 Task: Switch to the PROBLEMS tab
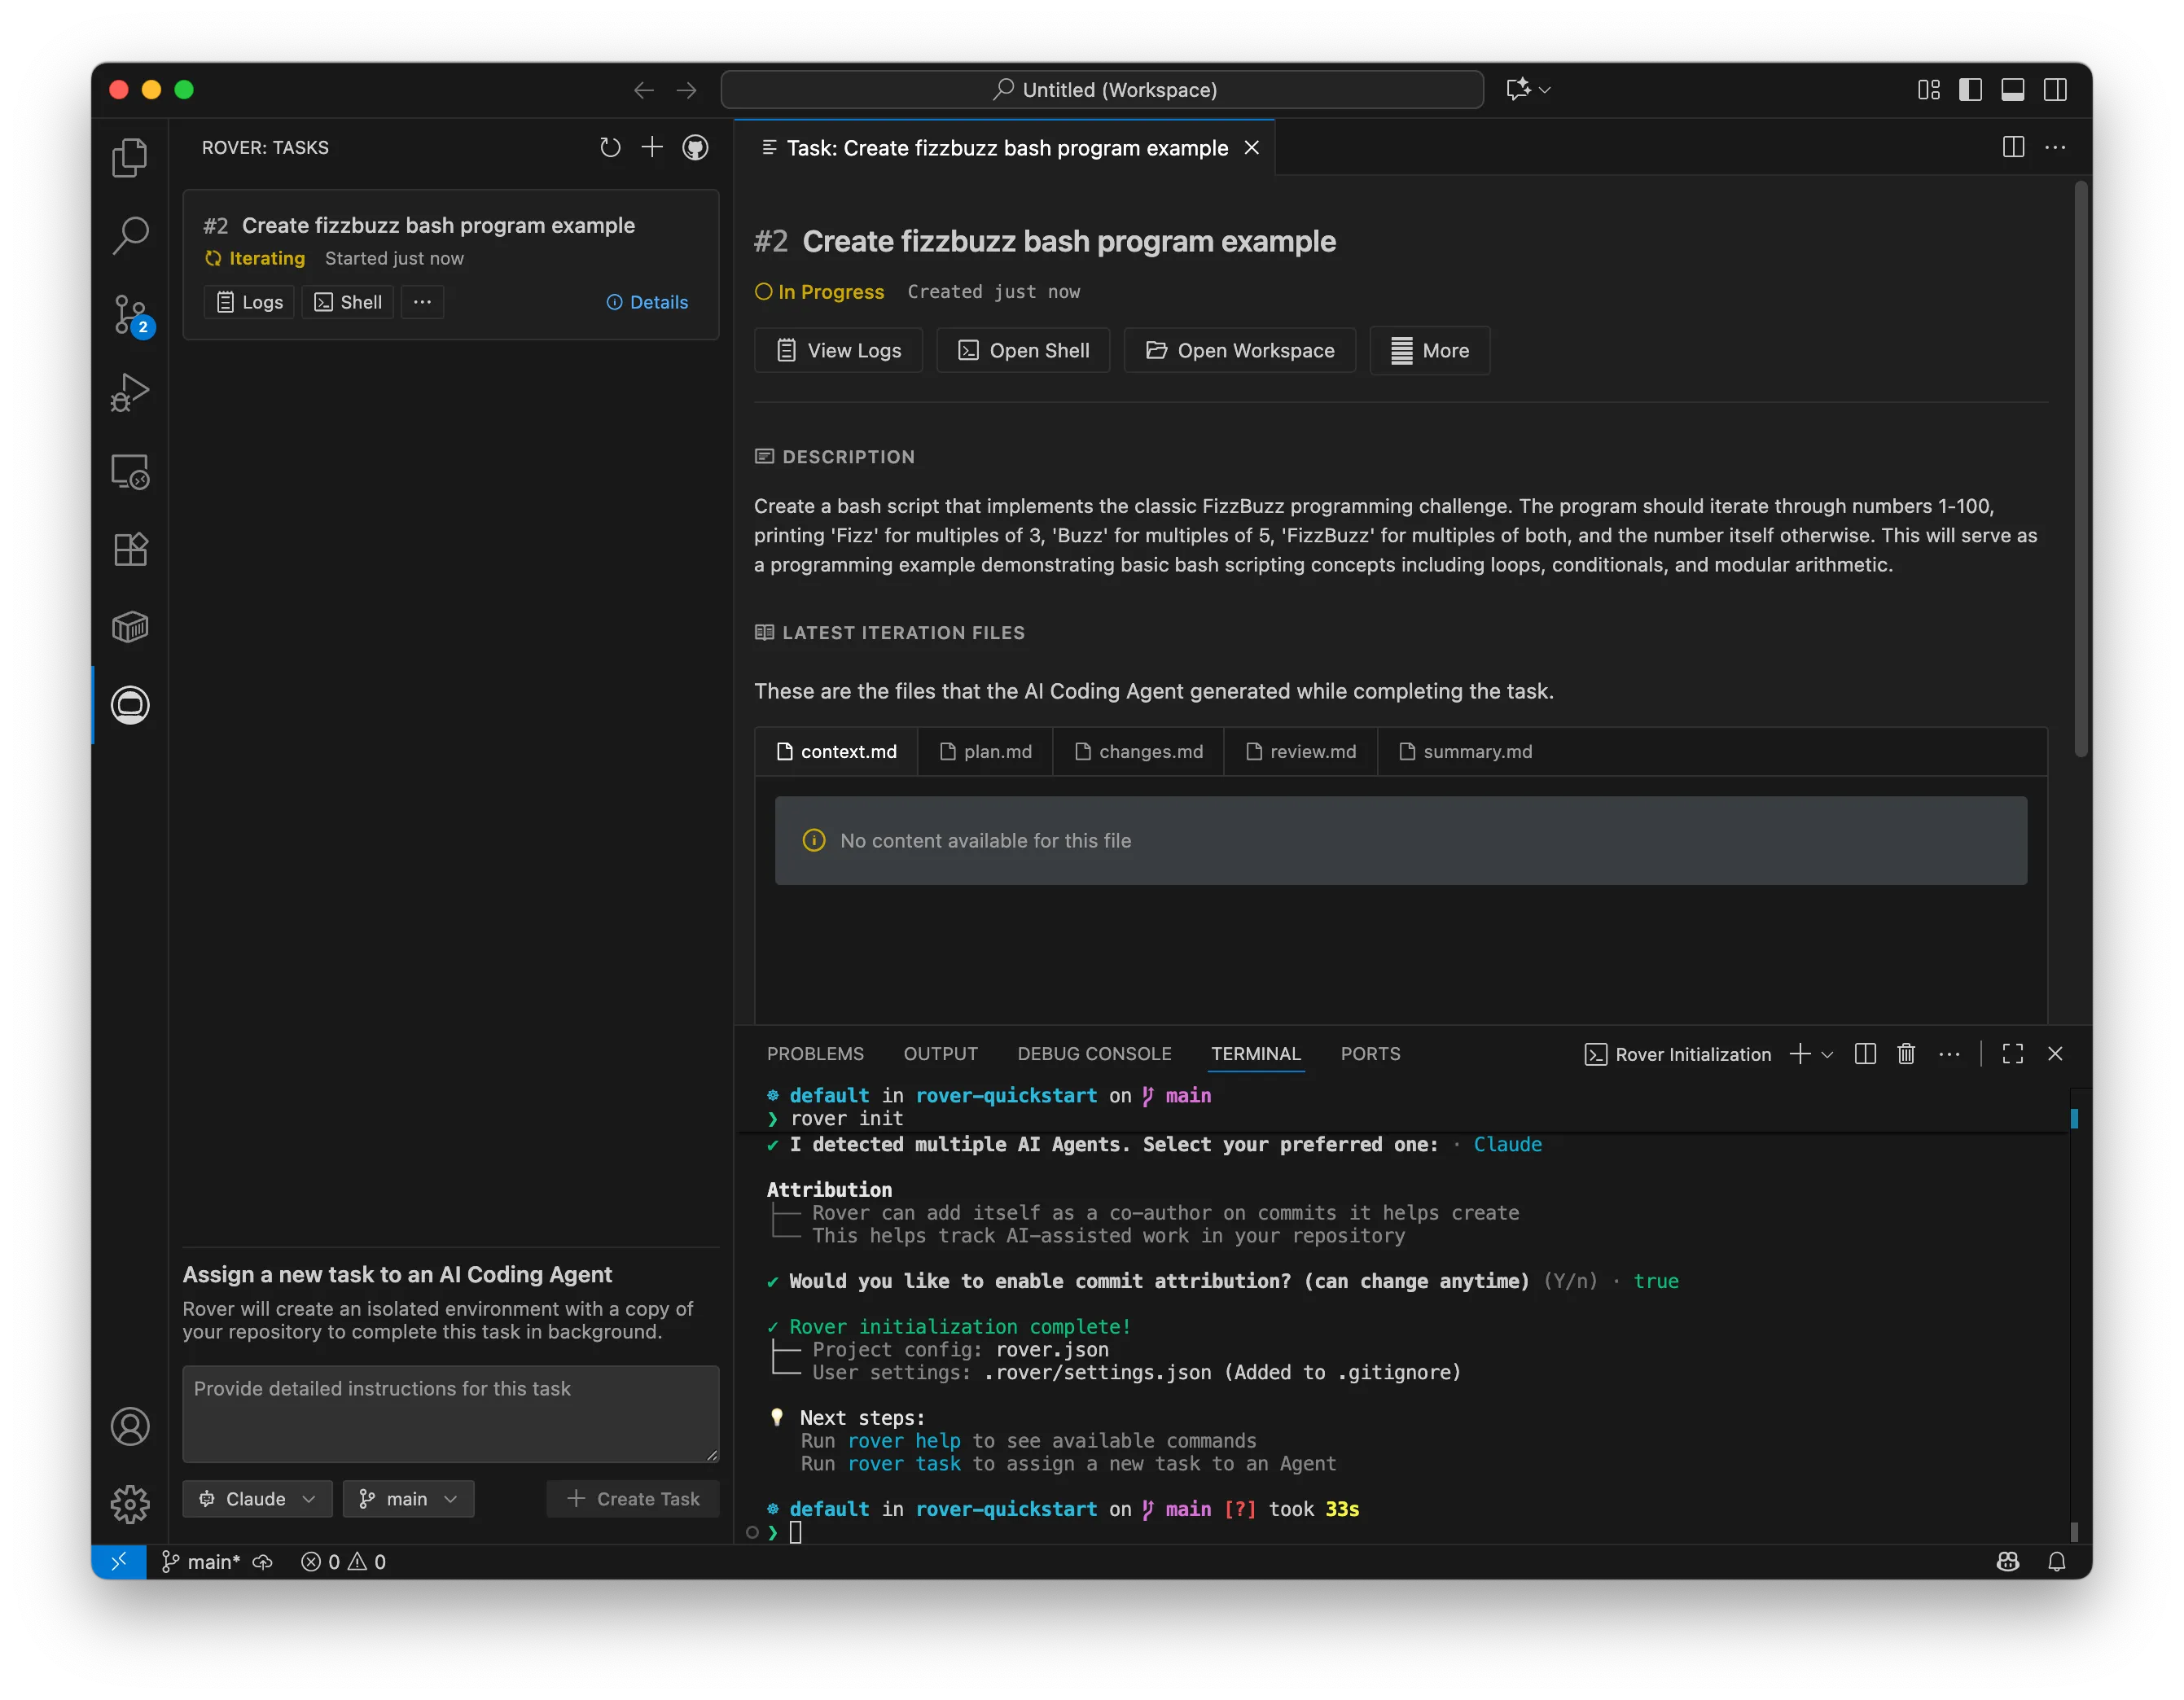click(815, 1053)
